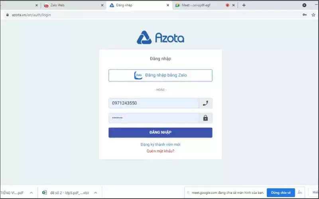
Task: Open the TIẾNG VI...pdf downloaded file
Action: pos(12,193)
